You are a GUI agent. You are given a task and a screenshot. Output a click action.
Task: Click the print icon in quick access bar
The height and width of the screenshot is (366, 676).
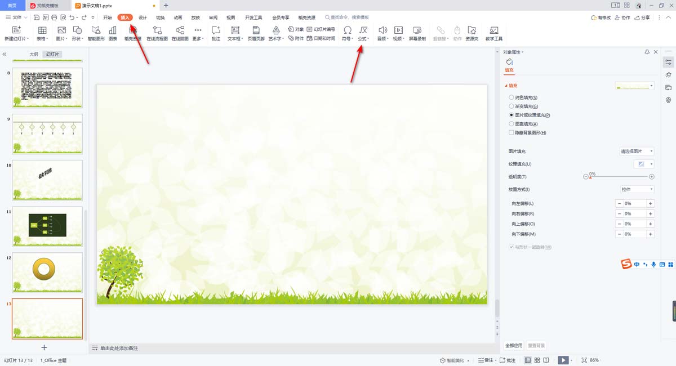click(54, 17)
